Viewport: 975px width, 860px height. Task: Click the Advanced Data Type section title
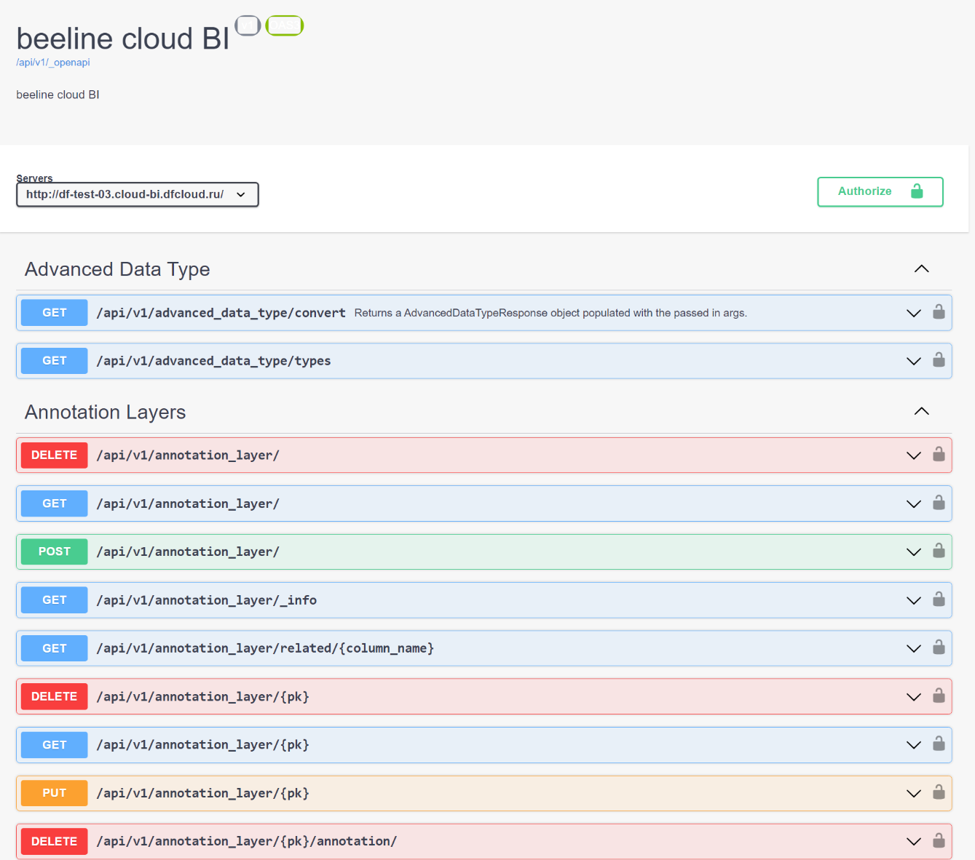pyautogui.click(x=117, y=270)
